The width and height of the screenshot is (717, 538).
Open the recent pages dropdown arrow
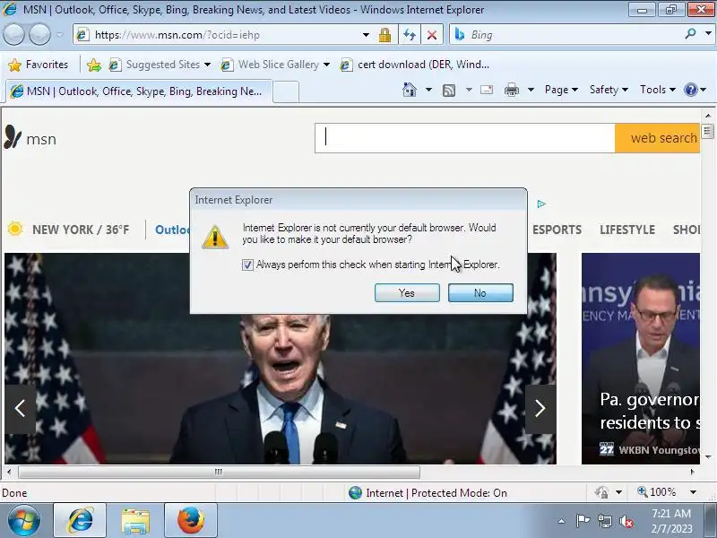[59, 35]
